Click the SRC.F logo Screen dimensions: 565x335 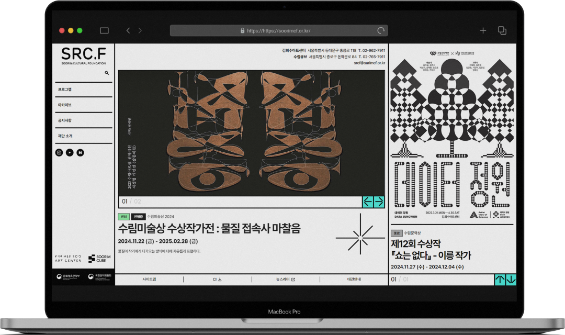click(x=83, y=55)
